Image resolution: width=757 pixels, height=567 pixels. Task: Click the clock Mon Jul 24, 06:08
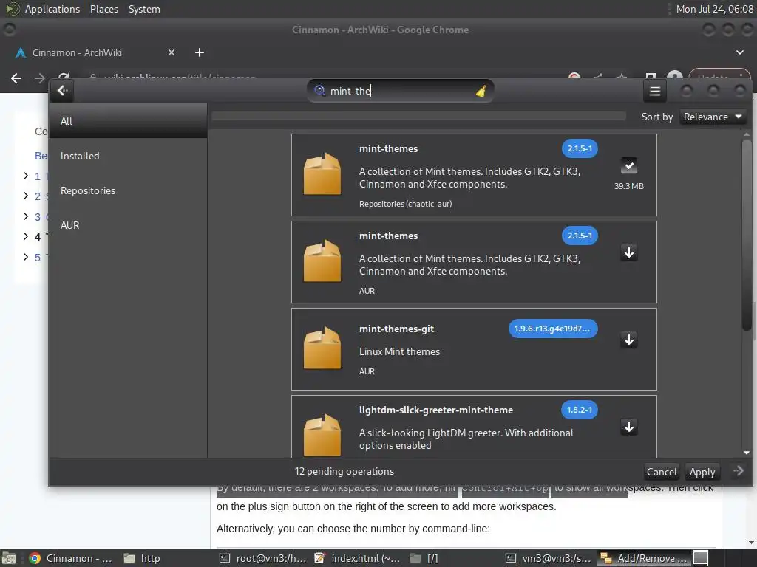(715, 9)
